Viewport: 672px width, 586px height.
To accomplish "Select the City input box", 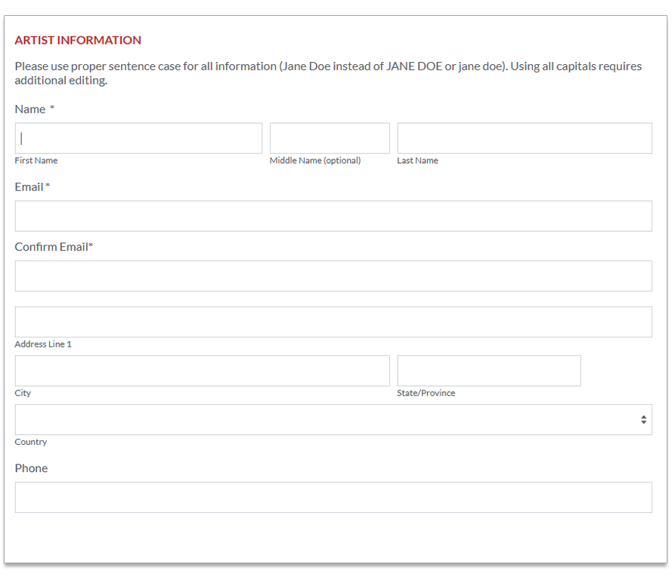I will click(x=203, y=371).
